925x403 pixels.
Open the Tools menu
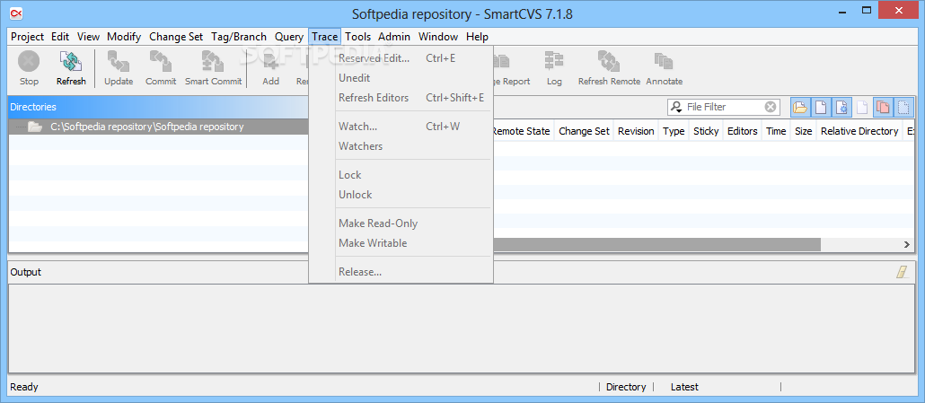pos(358,37)
